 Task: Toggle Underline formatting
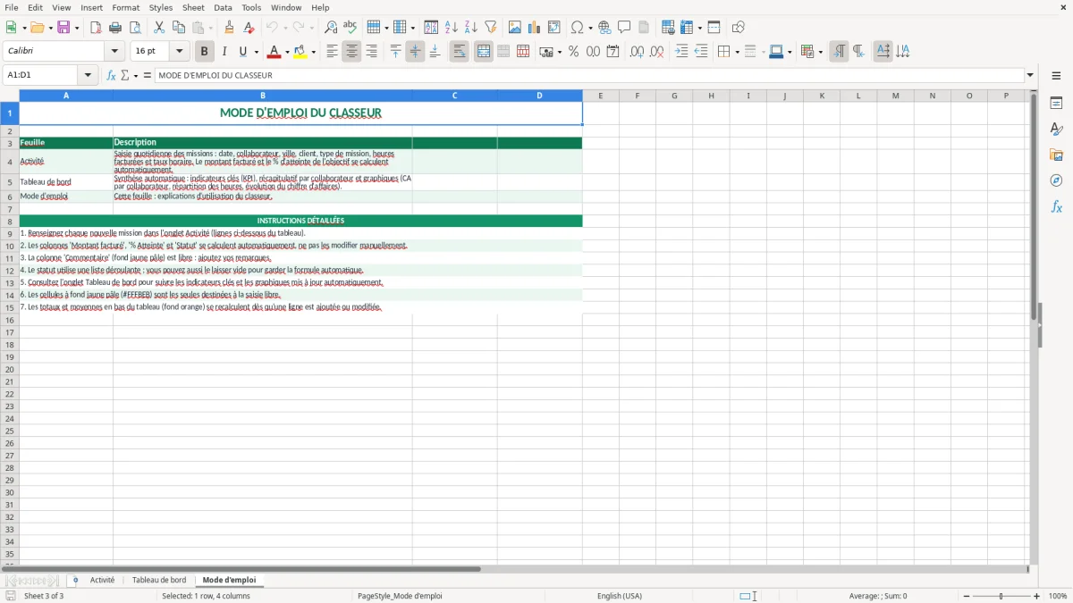tap(243, 52)
